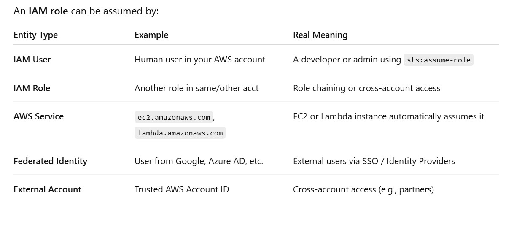Click 'Role chaining or cross-account access' text
Viewport: 522px width, 230px height.
pyautogui.click(x=366, y=88)
